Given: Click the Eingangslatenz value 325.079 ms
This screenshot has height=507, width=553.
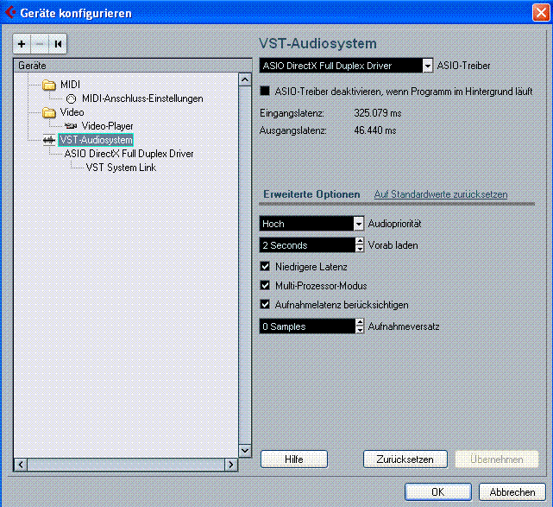Looking at the screenshot, I should click(378, 113).
